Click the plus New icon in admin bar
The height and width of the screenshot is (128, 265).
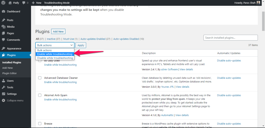[33, 3]
